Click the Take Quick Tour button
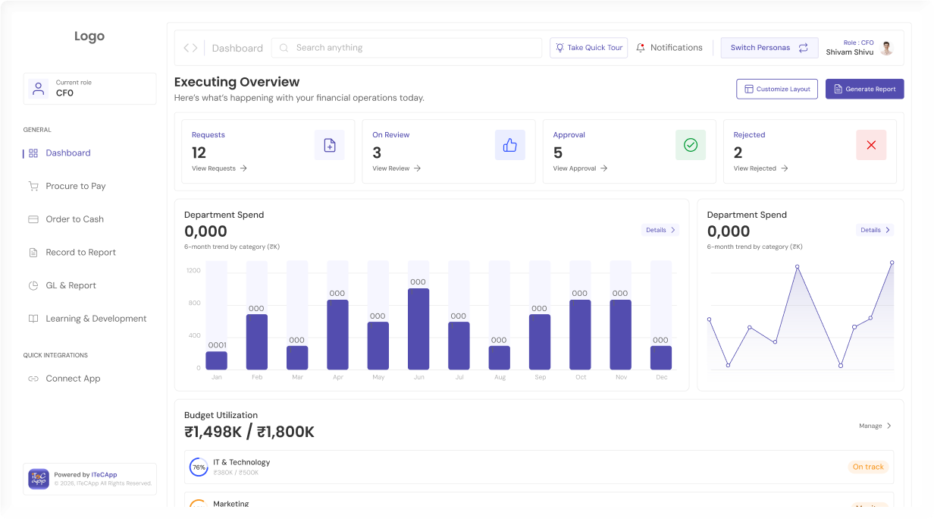This screenshot has height=519, width=934. 589,48
